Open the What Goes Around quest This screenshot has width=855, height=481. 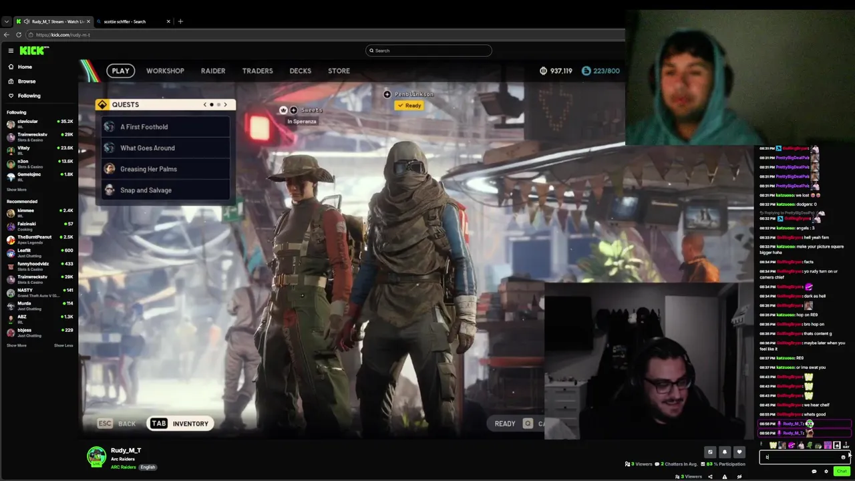pos(166,148)
